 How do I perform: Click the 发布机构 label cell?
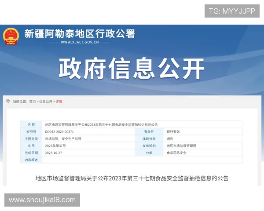[x=149, y=146]
